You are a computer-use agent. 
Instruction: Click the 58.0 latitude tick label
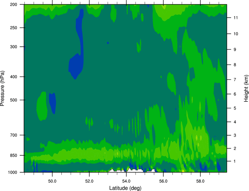pos(200,181)
